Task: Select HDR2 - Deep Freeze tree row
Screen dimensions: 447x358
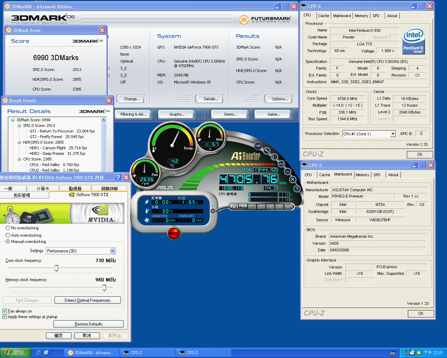Action: coord(58,153)
